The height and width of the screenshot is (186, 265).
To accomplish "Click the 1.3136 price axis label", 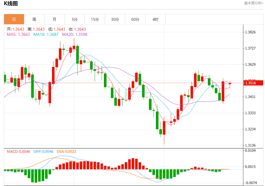I will click(250, 145).
